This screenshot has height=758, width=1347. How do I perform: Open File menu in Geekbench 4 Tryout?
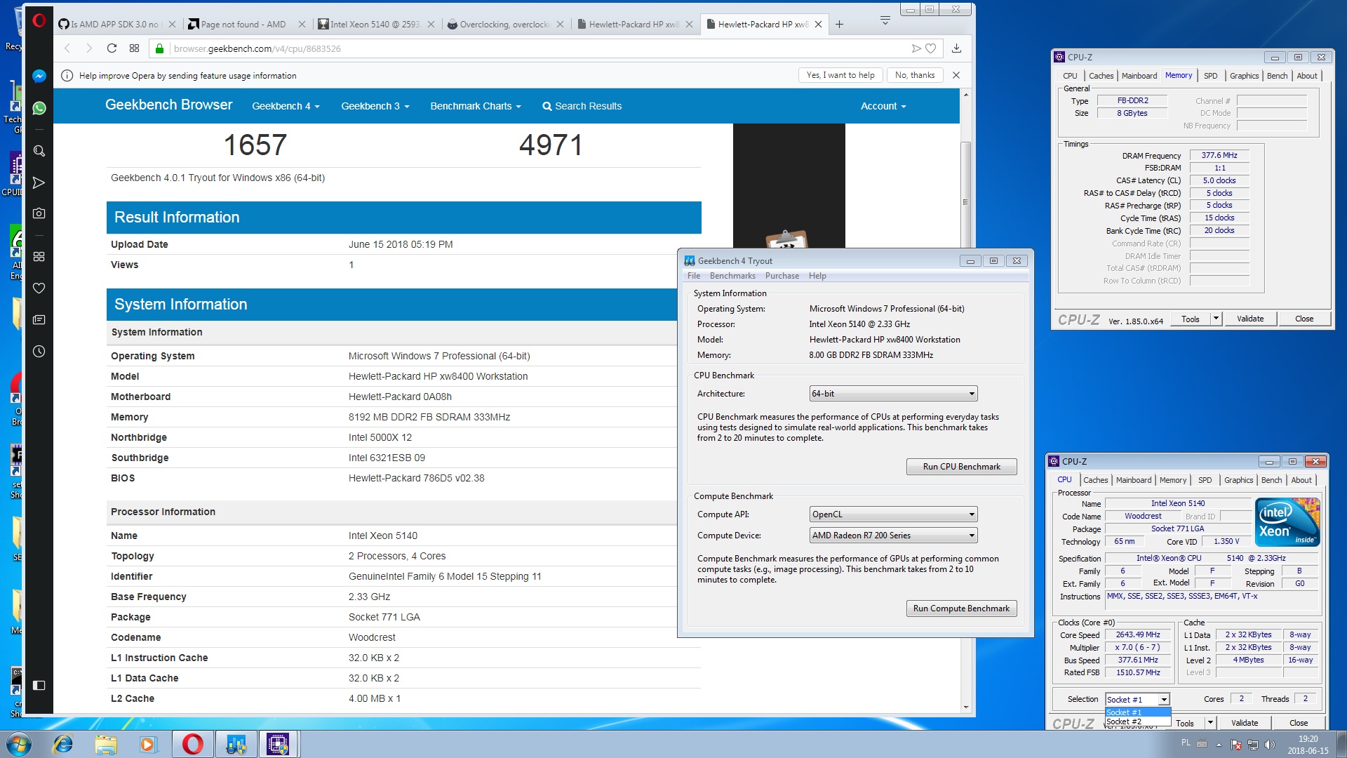click(x=694, y=276)
